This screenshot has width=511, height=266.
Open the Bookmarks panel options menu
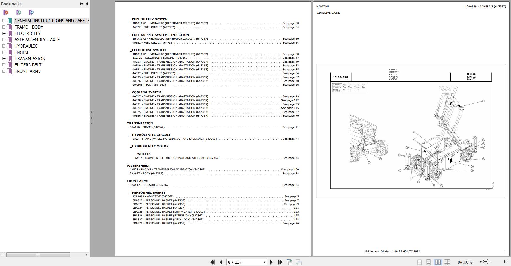(x=82, y=4)
